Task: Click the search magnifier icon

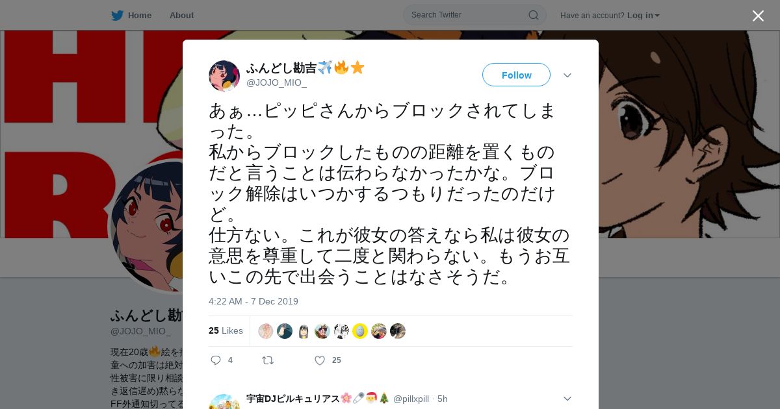Action: coord(533,15)
